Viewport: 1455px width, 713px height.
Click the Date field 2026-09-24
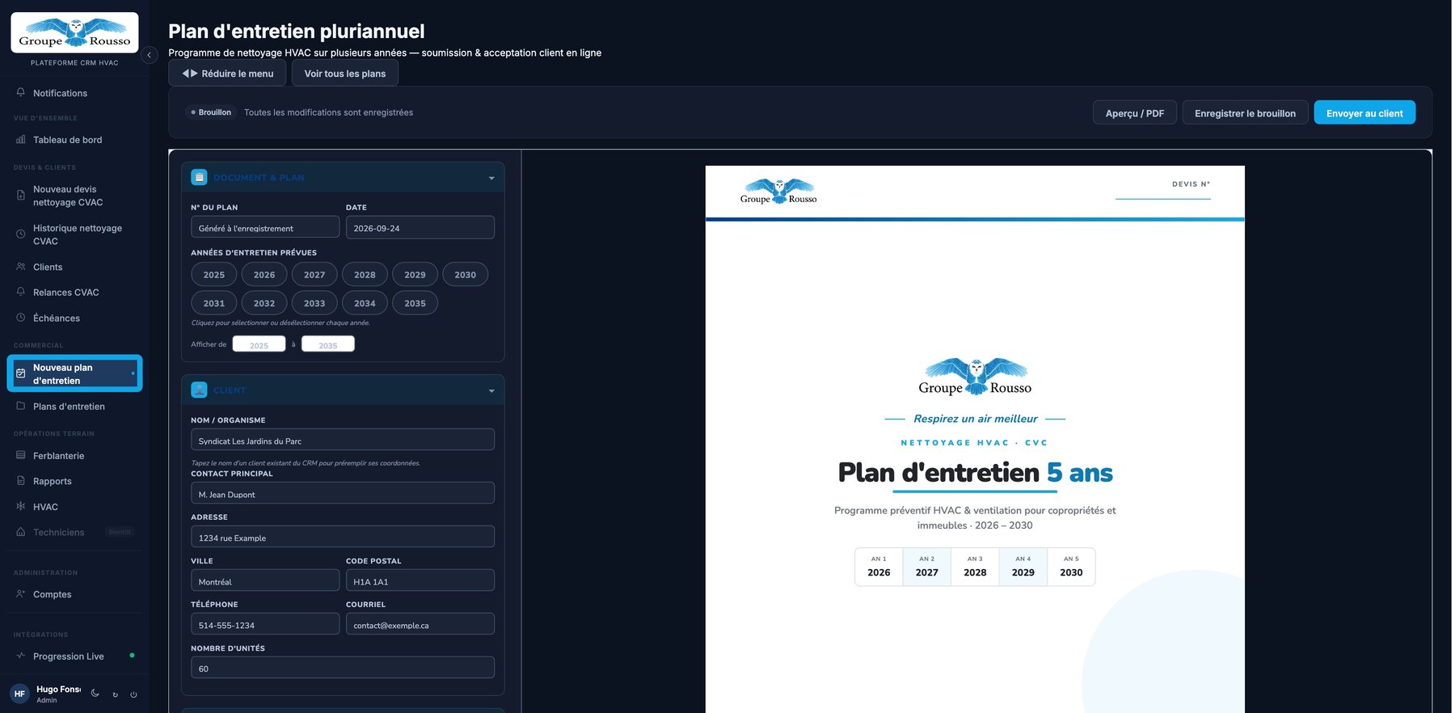pos(420,227)
